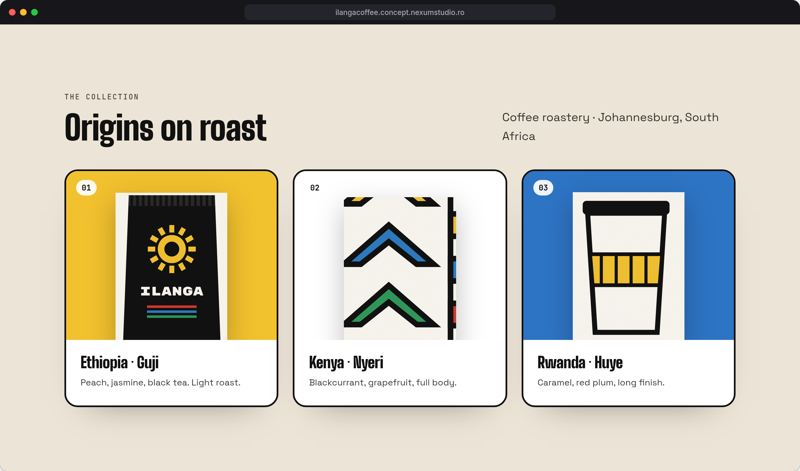The image size is (800, 471).
Task: Click the 01 badge on the yellow card
Action: pos(86,187)
